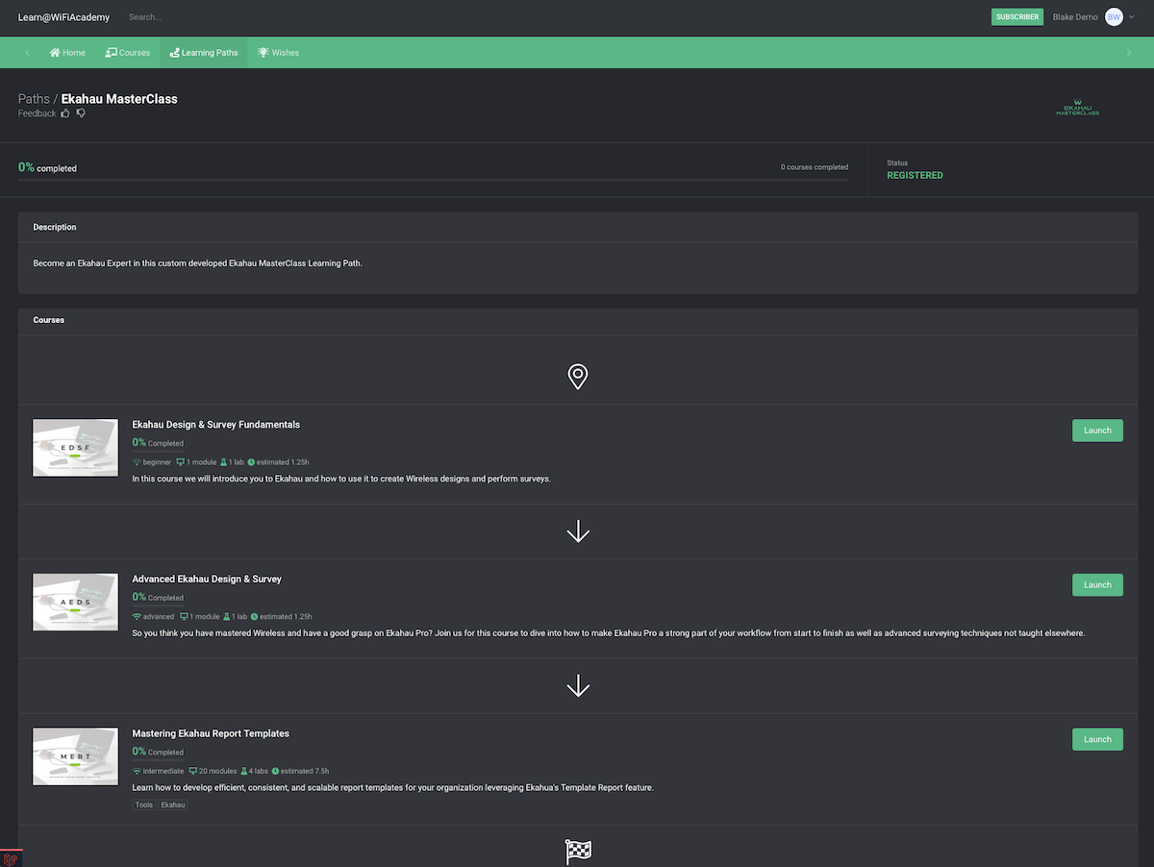
Task: Click "0% Completed" under the Fundamentals course
Action: pos(158,443)
